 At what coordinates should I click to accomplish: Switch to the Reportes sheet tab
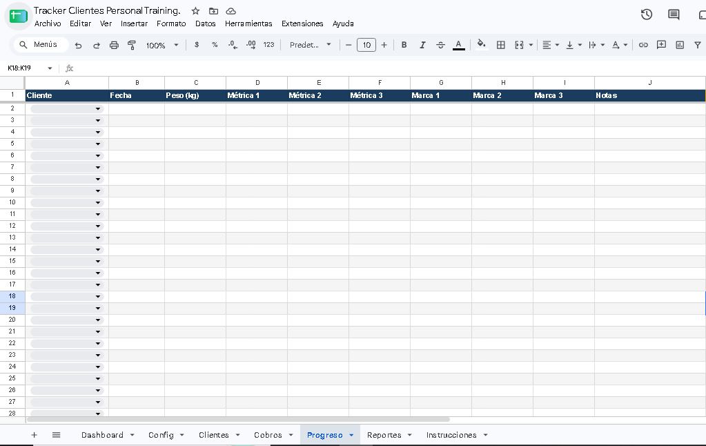coord(384,435)
